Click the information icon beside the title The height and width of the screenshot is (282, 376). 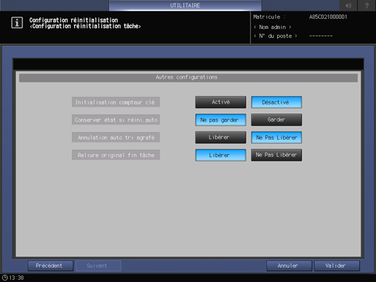pyautogui.click(x=17, y=23)
